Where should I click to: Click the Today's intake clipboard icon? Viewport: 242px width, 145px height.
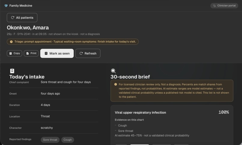[x=12, y=71]
